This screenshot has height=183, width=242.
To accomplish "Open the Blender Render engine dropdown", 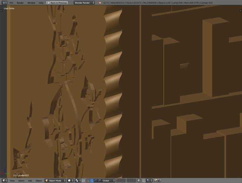I will point(82,2).
